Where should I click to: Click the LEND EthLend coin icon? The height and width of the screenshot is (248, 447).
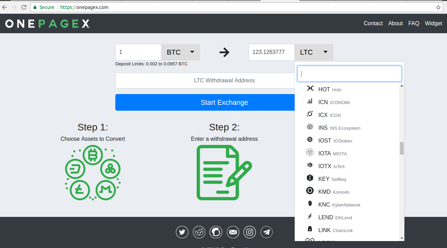pos(310,217)
